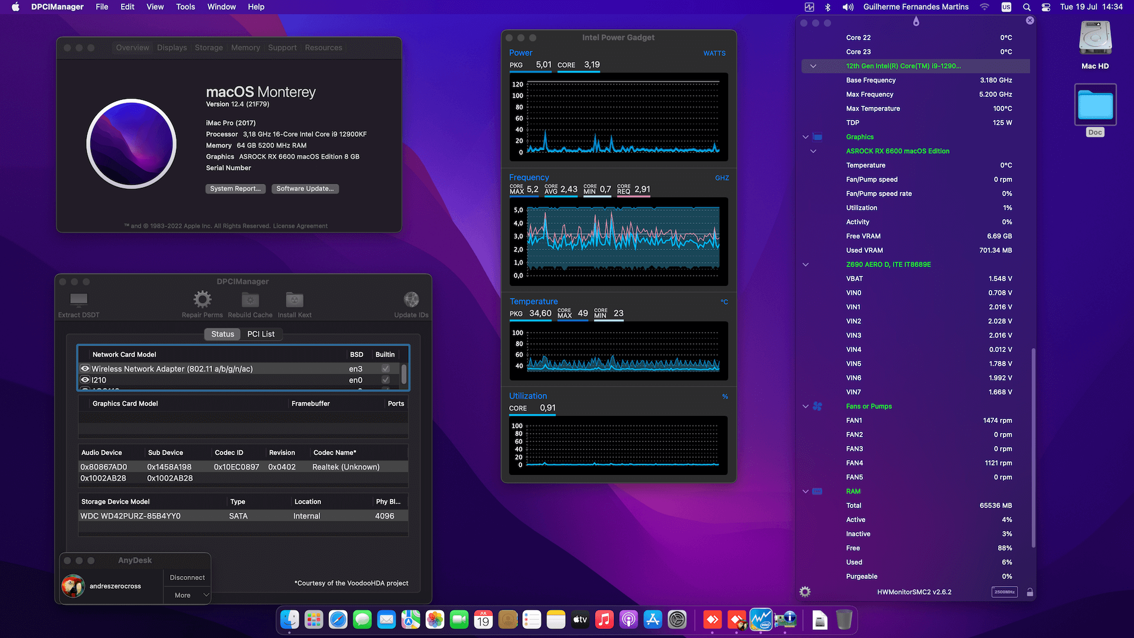Collapse the RAM section
Image resolution: width=1134 pixels, height=638 pixels.
(x=805, y=491)
